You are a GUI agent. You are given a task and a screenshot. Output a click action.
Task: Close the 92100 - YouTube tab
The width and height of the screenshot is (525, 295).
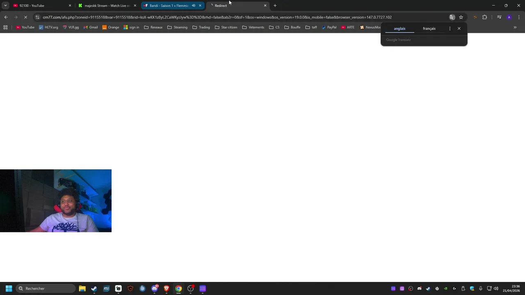click(70, 6)
